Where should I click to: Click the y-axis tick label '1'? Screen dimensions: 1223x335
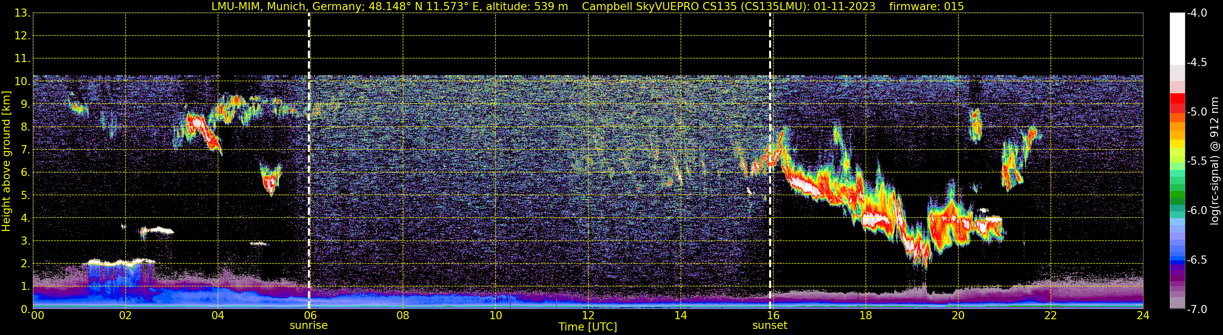25,287
